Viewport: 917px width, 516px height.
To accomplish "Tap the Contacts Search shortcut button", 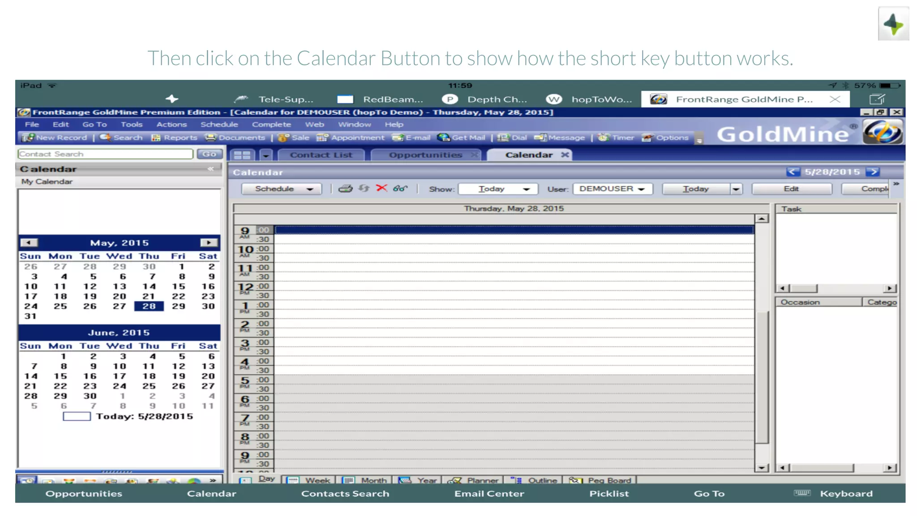I will [345, 493].
